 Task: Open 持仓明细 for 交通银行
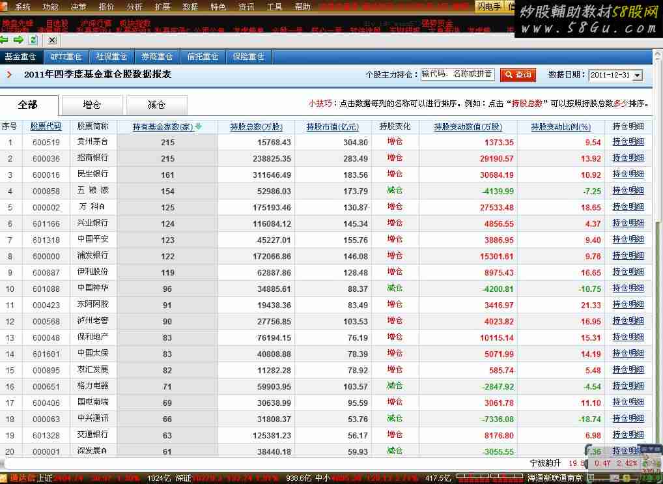628,435
